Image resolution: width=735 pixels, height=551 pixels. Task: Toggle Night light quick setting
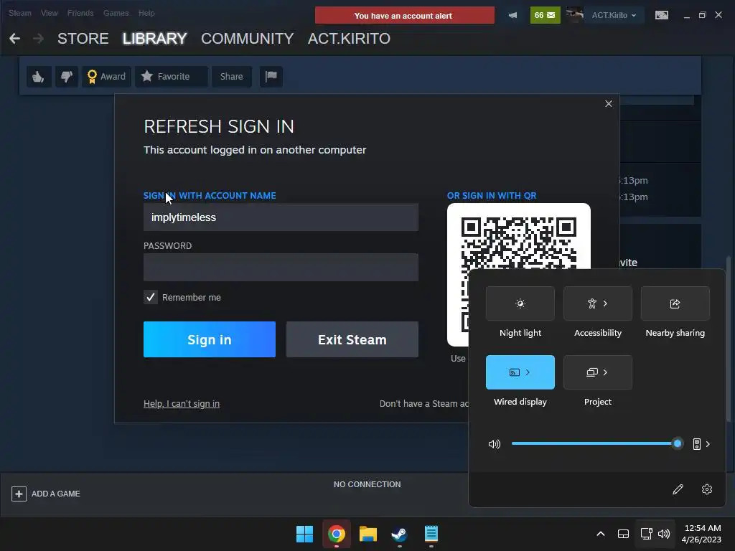tap(520, 303)
